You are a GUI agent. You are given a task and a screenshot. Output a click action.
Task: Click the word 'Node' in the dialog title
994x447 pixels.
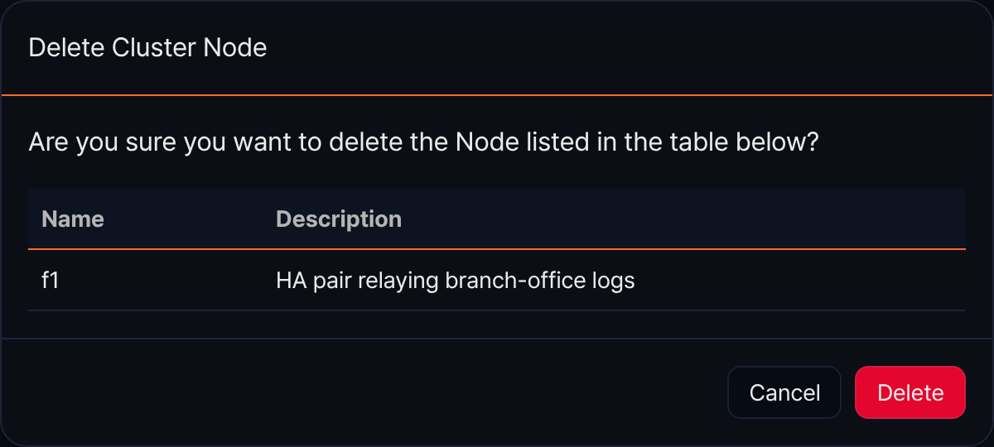[x=237, y=47]
